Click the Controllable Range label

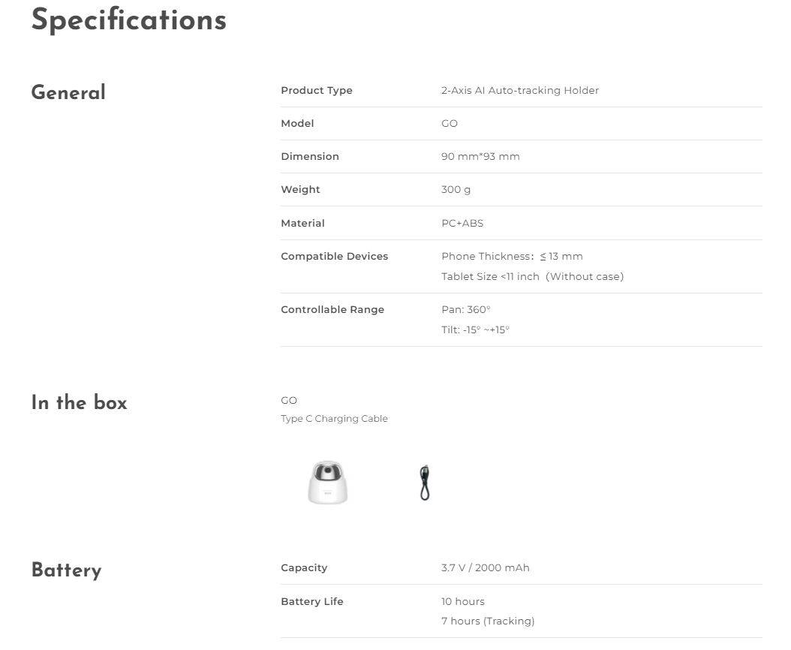332,309
